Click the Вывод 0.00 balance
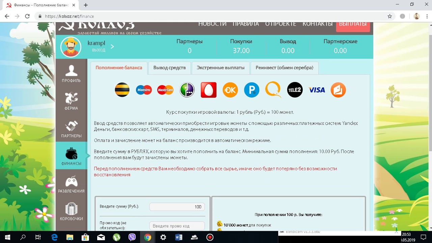The height and width of the screenshot is (243, 432). (x=288, y=46)
